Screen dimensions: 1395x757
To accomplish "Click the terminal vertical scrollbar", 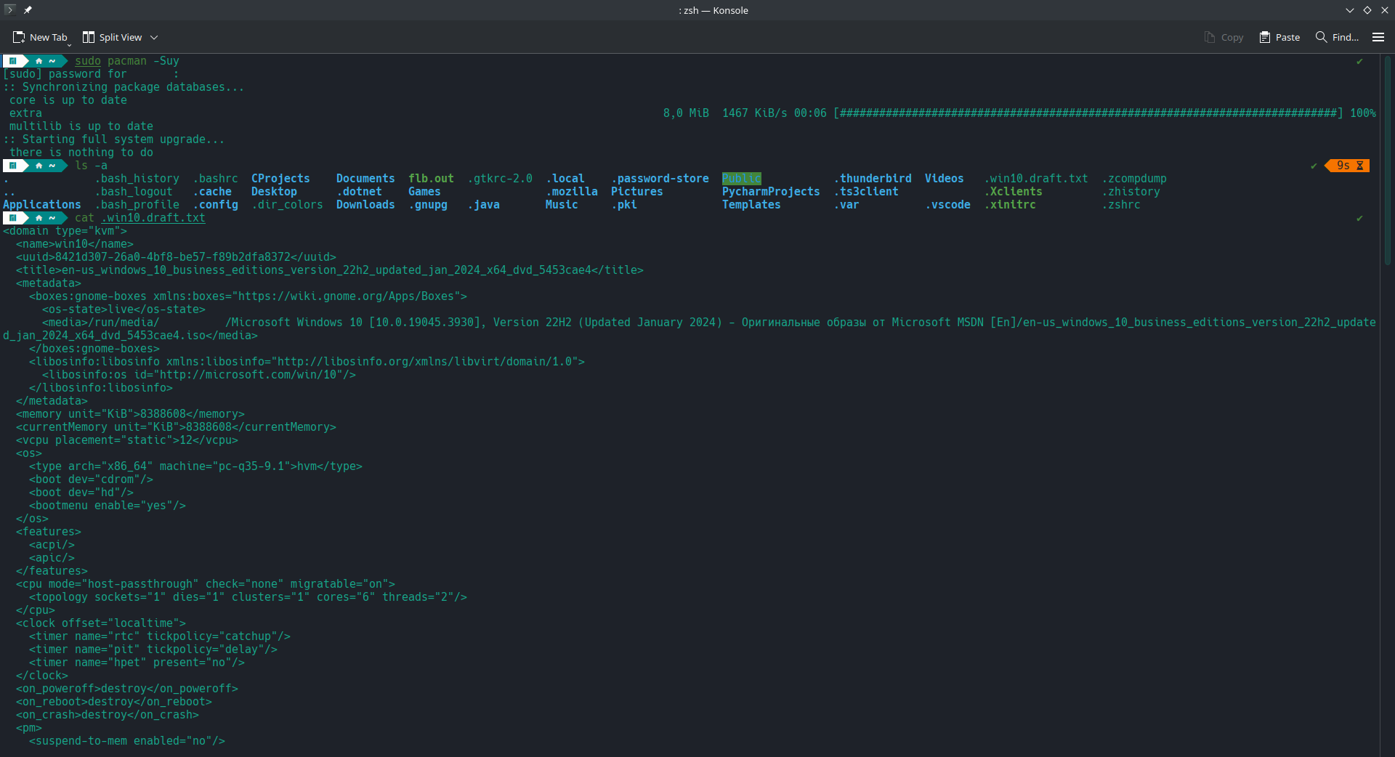I will point(1388,160).
